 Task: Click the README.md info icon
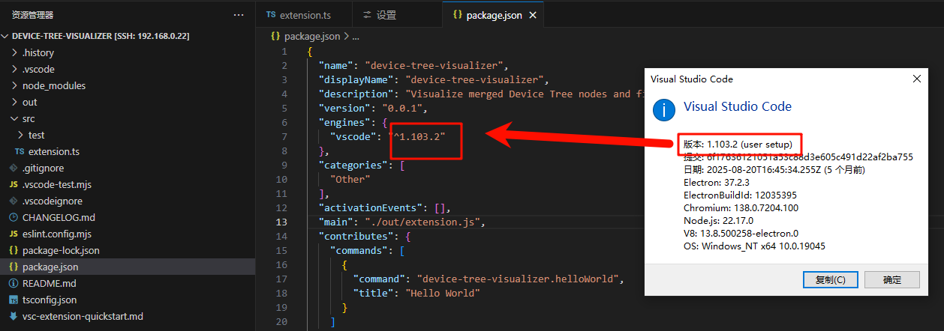coord(14,283)
